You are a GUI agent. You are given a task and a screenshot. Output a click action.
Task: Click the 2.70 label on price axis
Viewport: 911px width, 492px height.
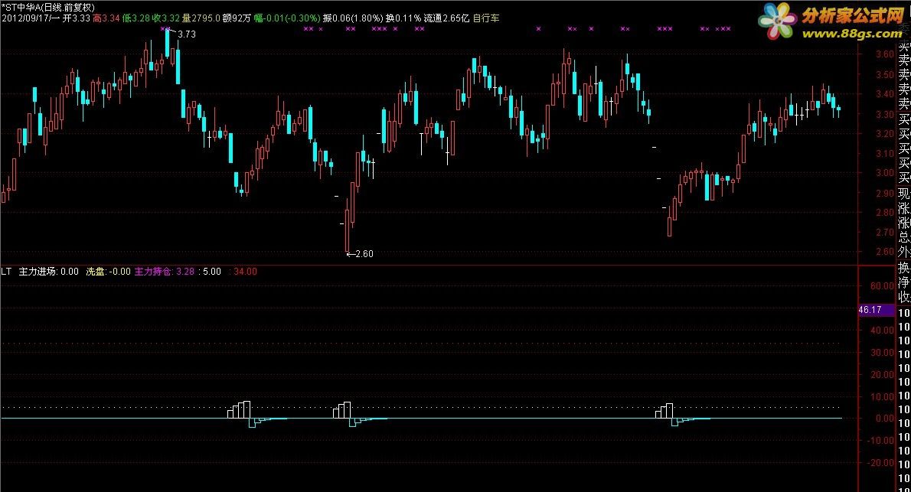click(x=885, y=232)
